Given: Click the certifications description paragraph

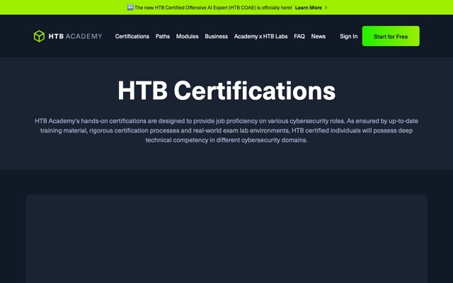Looking at the screenshot, I should click(x=226, y=130).
